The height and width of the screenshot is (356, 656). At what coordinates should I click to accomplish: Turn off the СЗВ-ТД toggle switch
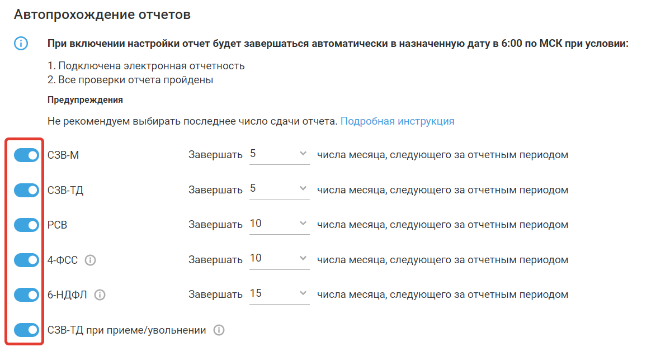click(26, 190)
